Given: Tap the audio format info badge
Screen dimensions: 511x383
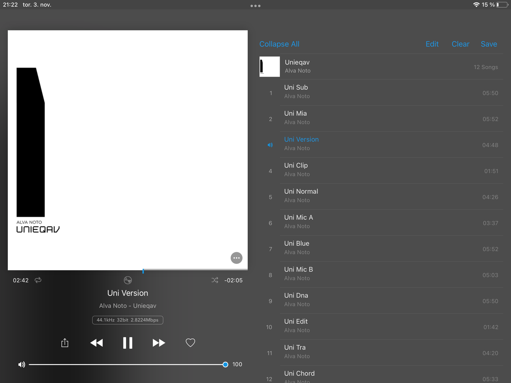Looking at the screenshot, I should point(128,320).
